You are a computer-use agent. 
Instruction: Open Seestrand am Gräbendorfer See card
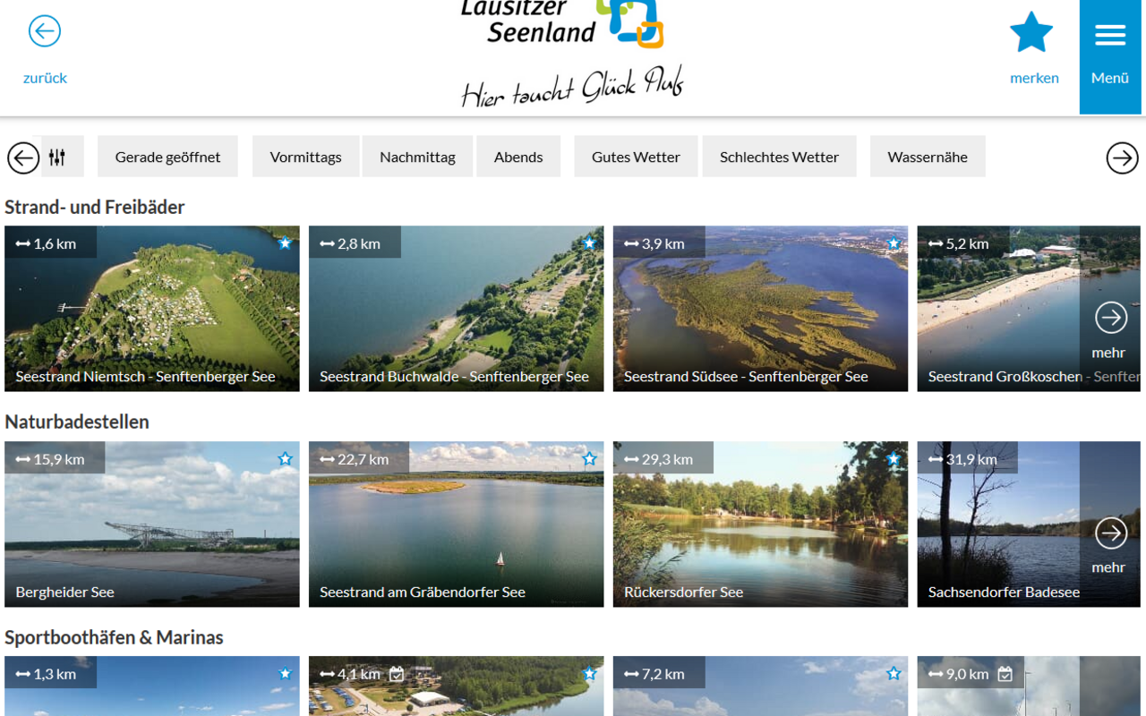[456, 524]
